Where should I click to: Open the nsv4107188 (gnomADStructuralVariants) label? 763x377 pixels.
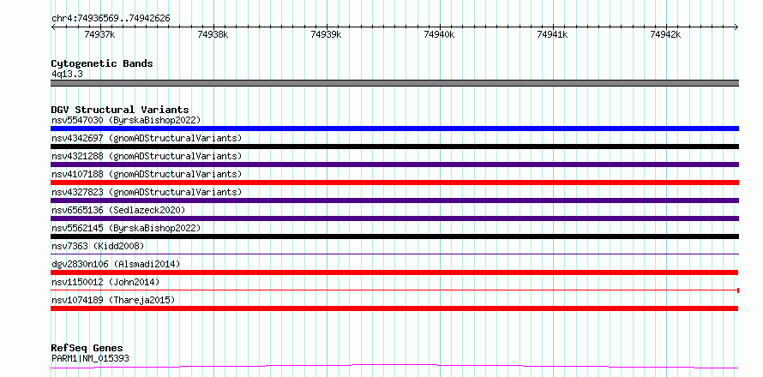[147, 174]
